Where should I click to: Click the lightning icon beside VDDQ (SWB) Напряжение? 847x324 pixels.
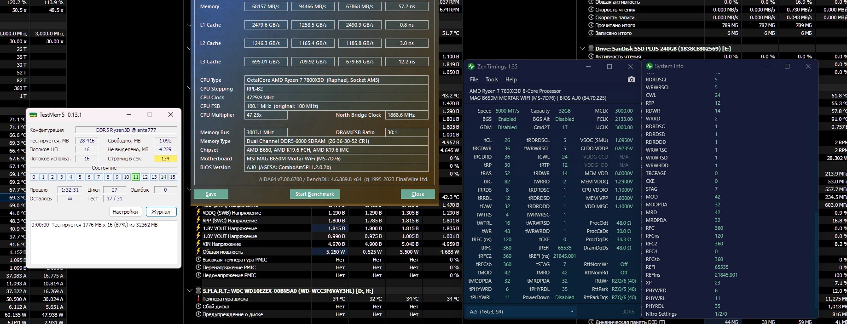point(198,213)
